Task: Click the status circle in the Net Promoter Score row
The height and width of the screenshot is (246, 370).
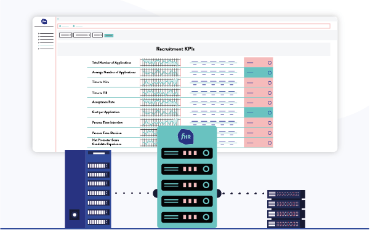Action: (x=270, y=143)
